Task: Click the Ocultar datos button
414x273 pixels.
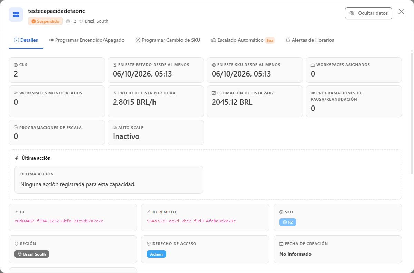Action: pos(368,13)
